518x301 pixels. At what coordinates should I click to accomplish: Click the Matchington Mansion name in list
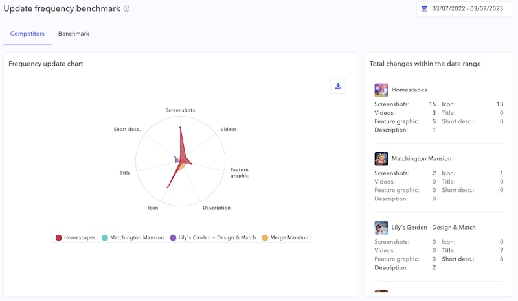point(422,159)
